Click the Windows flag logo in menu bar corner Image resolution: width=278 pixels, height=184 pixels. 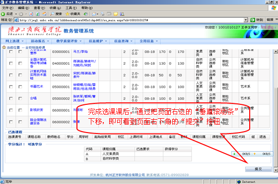click(274, 8)
